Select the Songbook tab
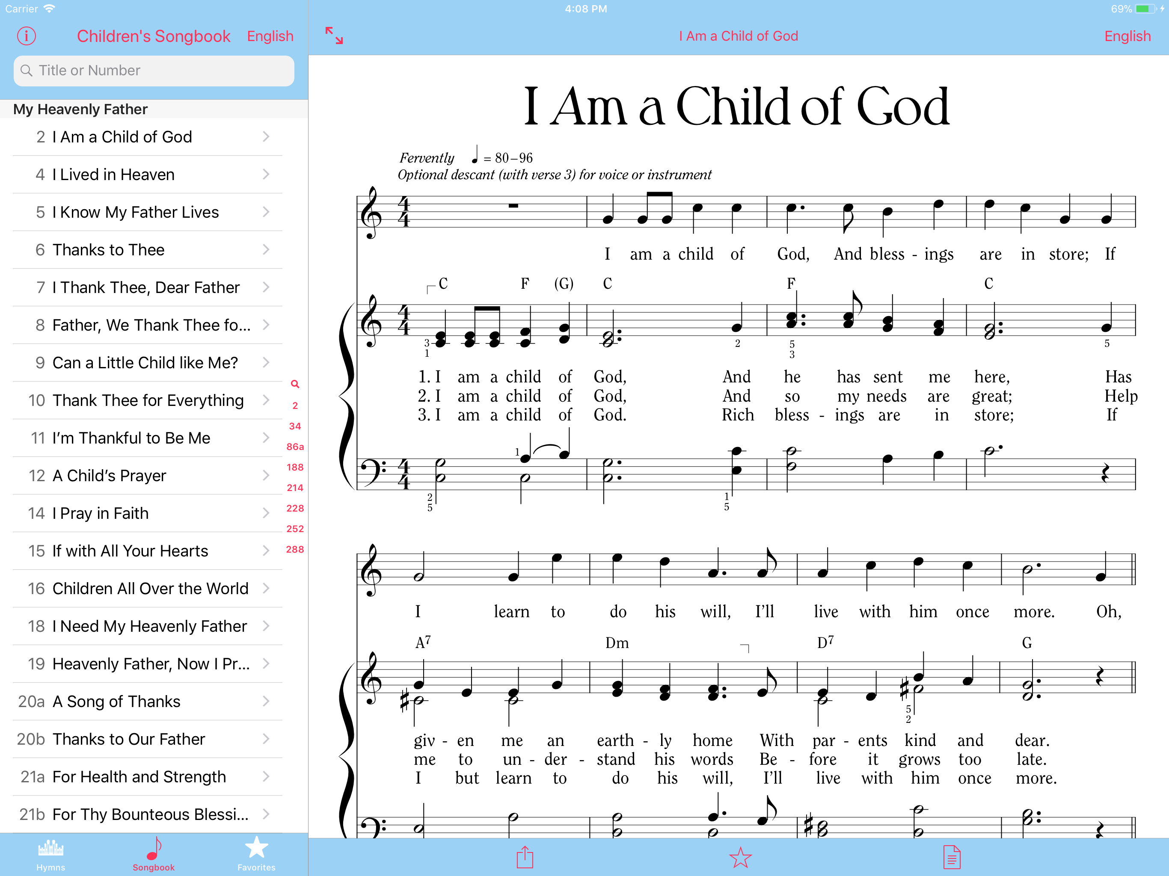This screenshot has height=876, width=1169. point(153,854)
